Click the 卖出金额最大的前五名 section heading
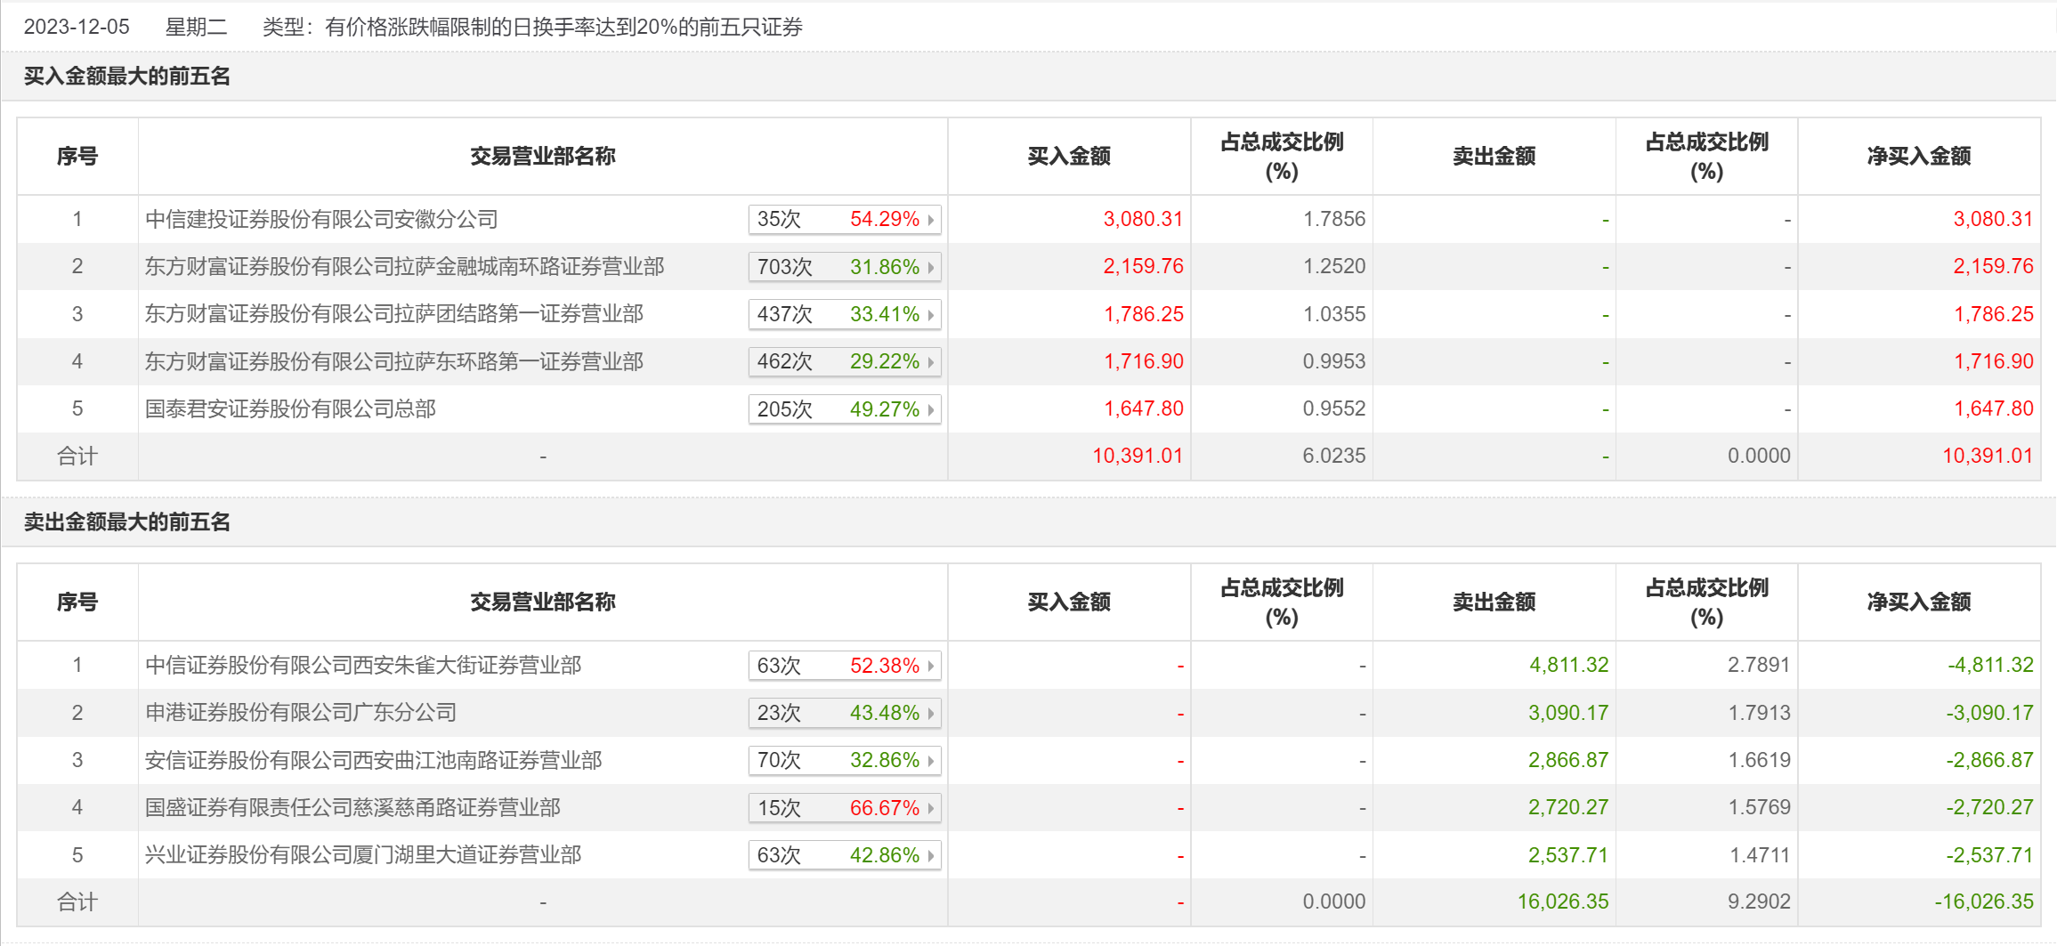The image size is (2057, 946). [x=127, y=522]
